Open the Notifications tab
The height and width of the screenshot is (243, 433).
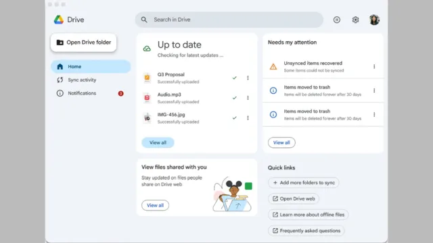[91, 93]
